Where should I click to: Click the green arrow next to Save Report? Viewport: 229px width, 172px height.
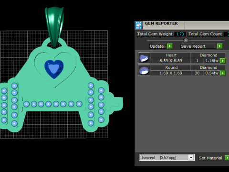(219, 46)
